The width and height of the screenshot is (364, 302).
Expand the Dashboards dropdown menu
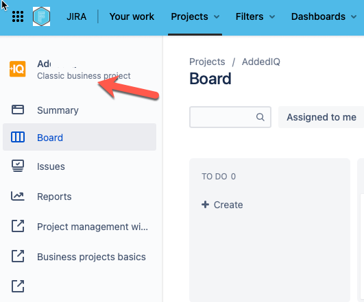324,16
